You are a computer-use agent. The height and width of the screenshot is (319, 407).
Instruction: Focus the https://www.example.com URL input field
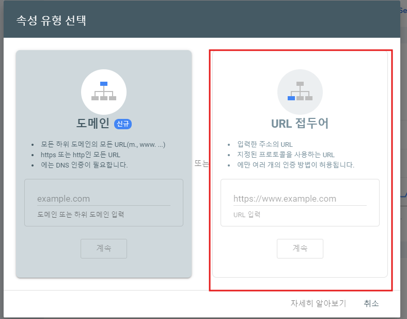click(300, 199)
